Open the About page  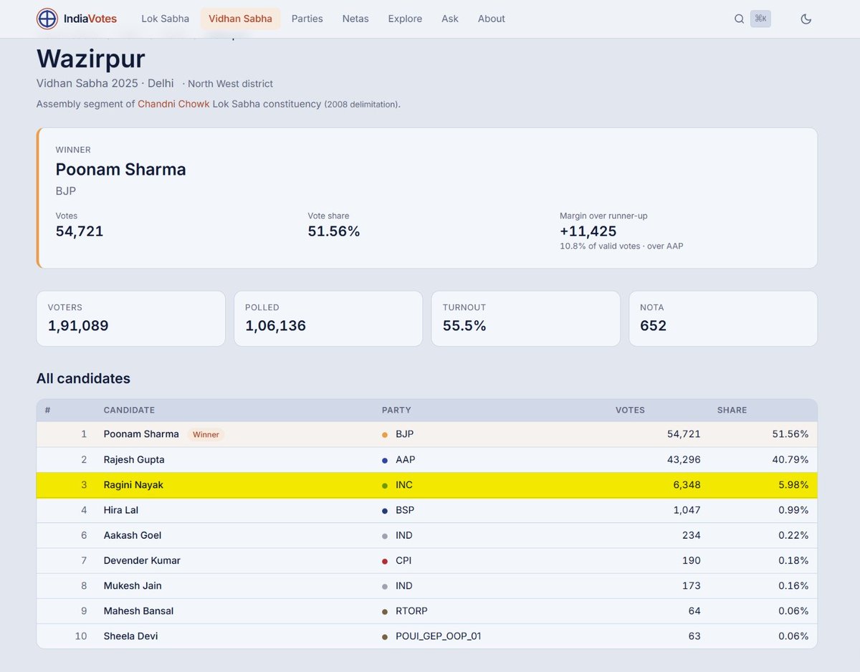(x=492, y=19)
